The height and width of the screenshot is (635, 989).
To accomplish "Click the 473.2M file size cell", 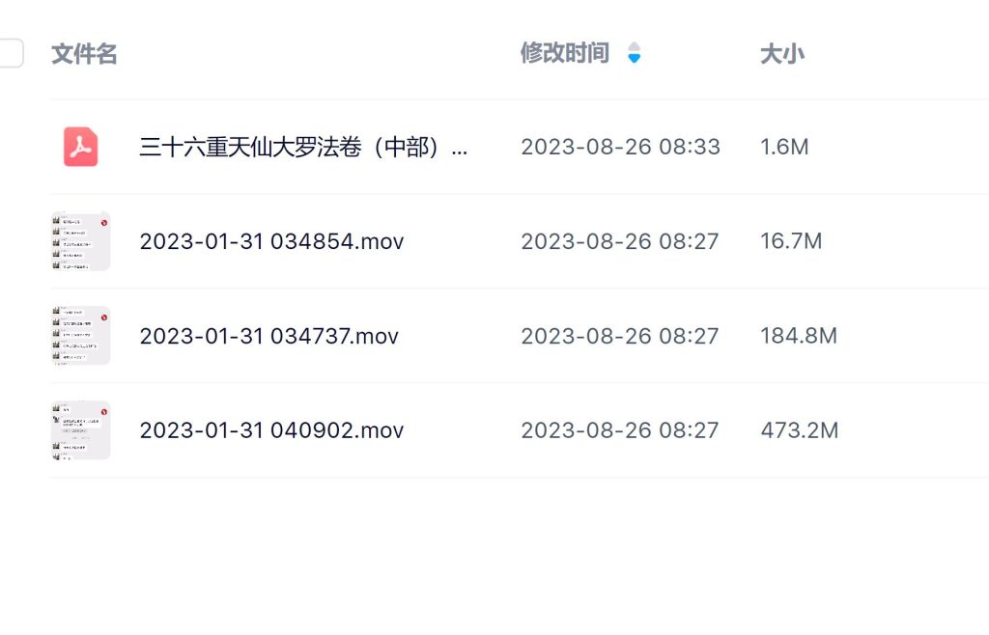I will pyautogui.click(x=799, y=430).
